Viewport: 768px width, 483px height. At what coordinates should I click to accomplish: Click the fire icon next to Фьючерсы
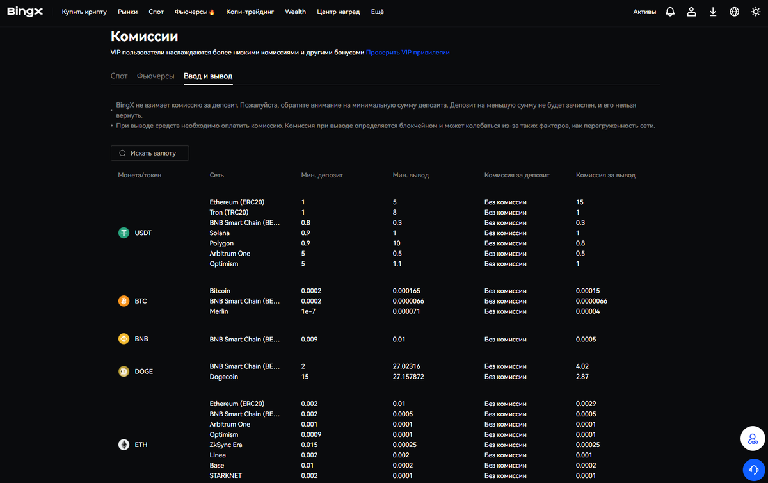tap(212, 12)
